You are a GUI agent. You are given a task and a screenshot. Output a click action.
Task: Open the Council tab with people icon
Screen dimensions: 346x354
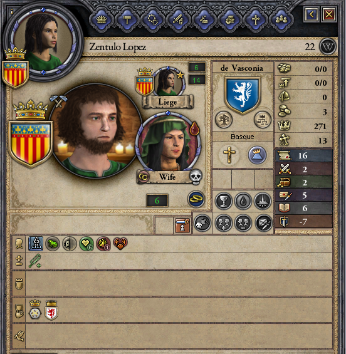click(281, 19)
